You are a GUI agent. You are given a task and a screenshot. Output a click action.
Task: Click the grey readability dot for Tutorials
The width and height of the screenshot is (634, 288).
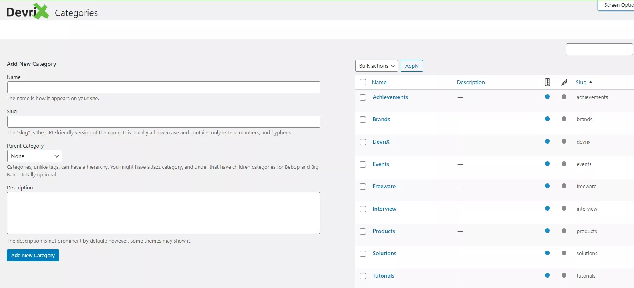coord(564,275)
